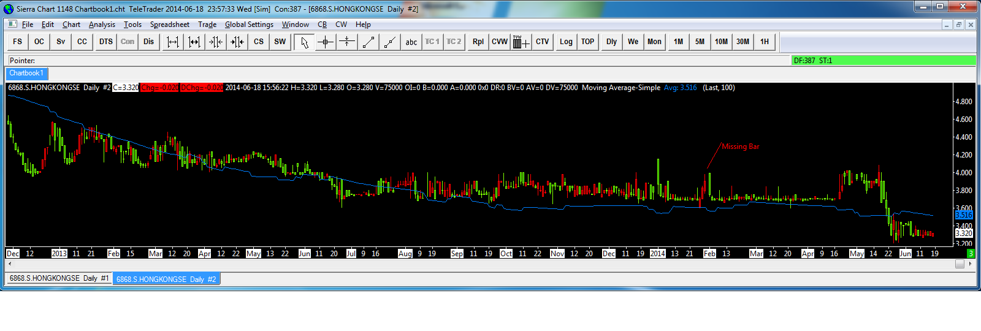Click the CVW toolbar button
981x331 pixels.
(500, 42)
